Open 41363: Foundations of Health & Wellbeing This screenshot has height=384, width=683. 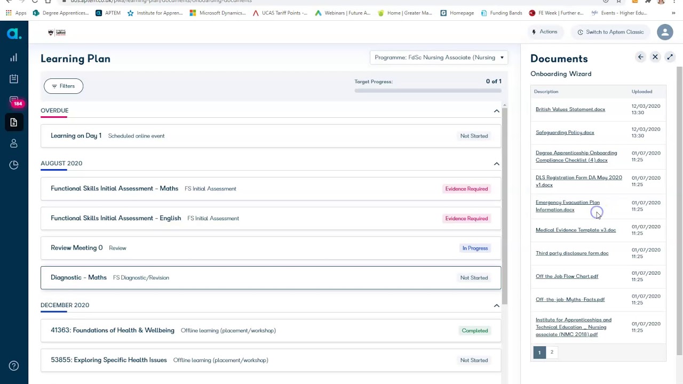(x=271, y=331)
